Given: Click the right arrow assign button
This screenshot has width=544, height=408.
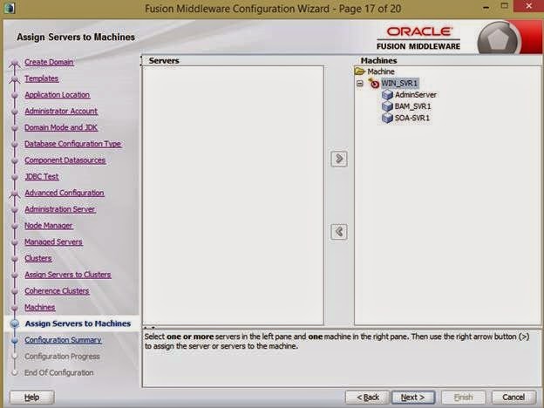Looking at the screenshot, I should (x=339, y=159).
